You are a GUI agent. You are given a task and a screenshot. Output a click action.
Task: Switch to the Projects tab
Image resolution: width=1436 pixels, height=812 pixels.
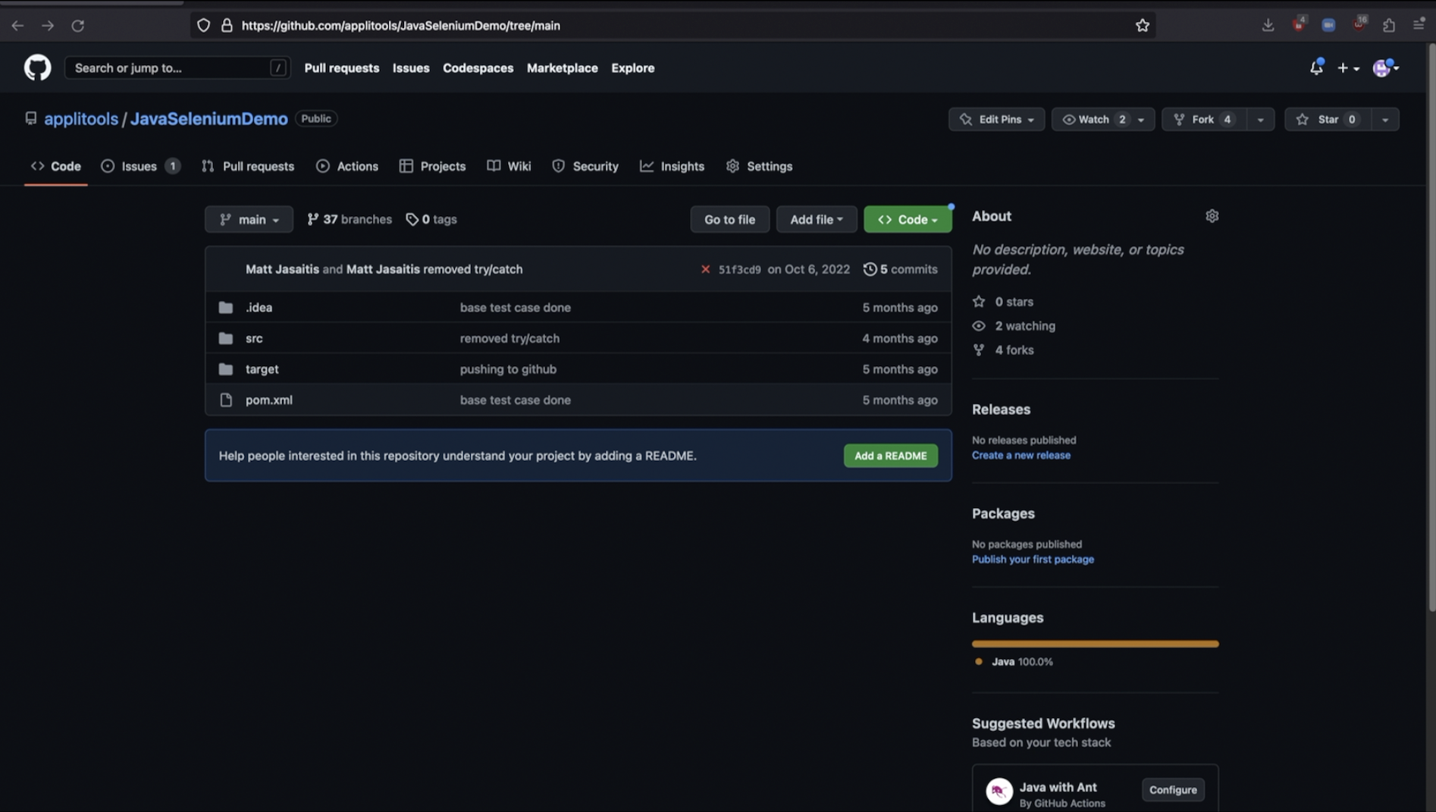432,166
